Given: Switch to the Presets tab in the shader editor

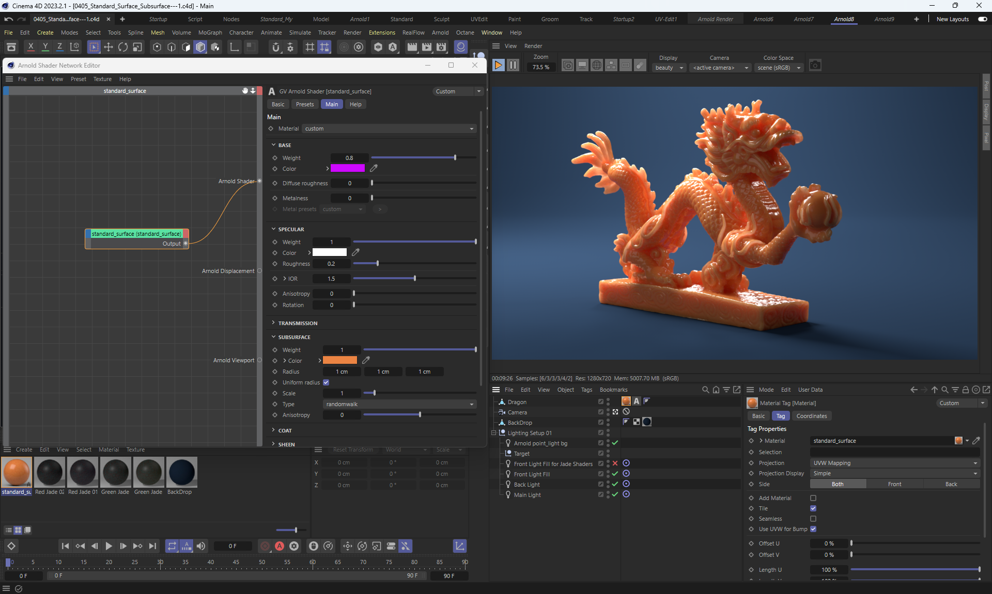Looking at the screenshot, I should (x=304, y=104).
